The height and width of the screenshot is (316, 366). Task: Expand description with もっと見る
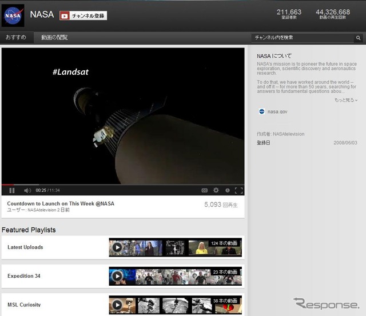pyautogui.click(x=345, y=100)
